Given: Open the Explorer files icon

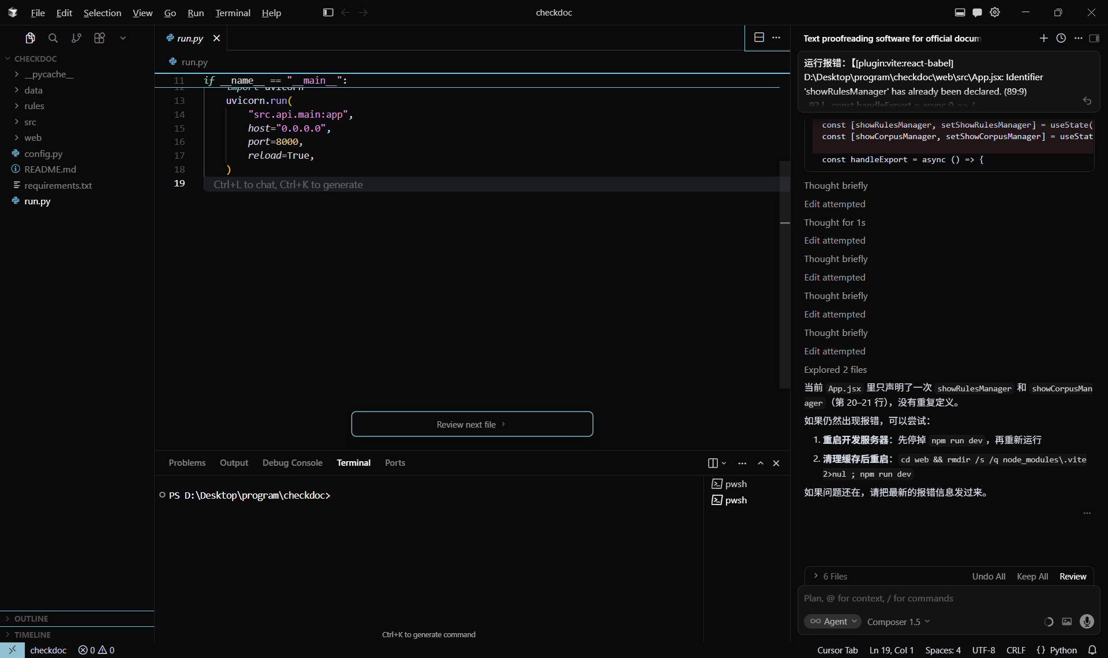Looking at the screenshot, I should point(30,38).
